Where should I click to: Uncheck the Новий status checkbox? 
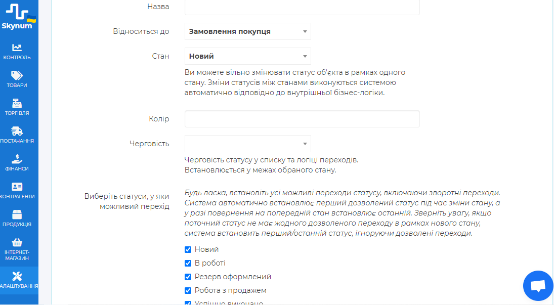tap(188, 249)
